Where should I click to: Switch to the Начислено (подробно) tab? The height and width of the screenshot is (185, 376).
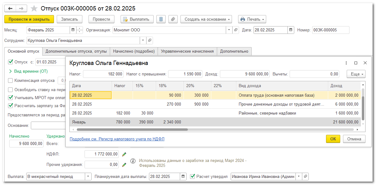pyautogui.click(x=134, y=51)
